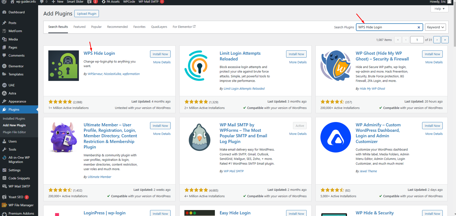Screen dimensions: 456x216
Task: Switch to the Featured tab
Action: [x=80, y=27]
